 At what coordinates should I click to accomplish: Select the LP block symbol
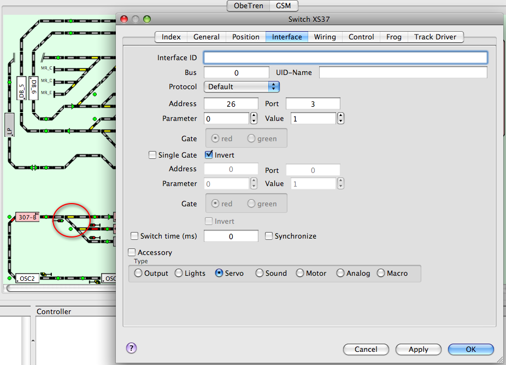coord(9,125)
